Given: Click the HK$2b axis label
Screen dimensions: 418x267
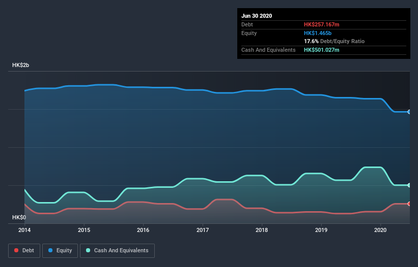Looking at the screenshot, I should 20,65.
